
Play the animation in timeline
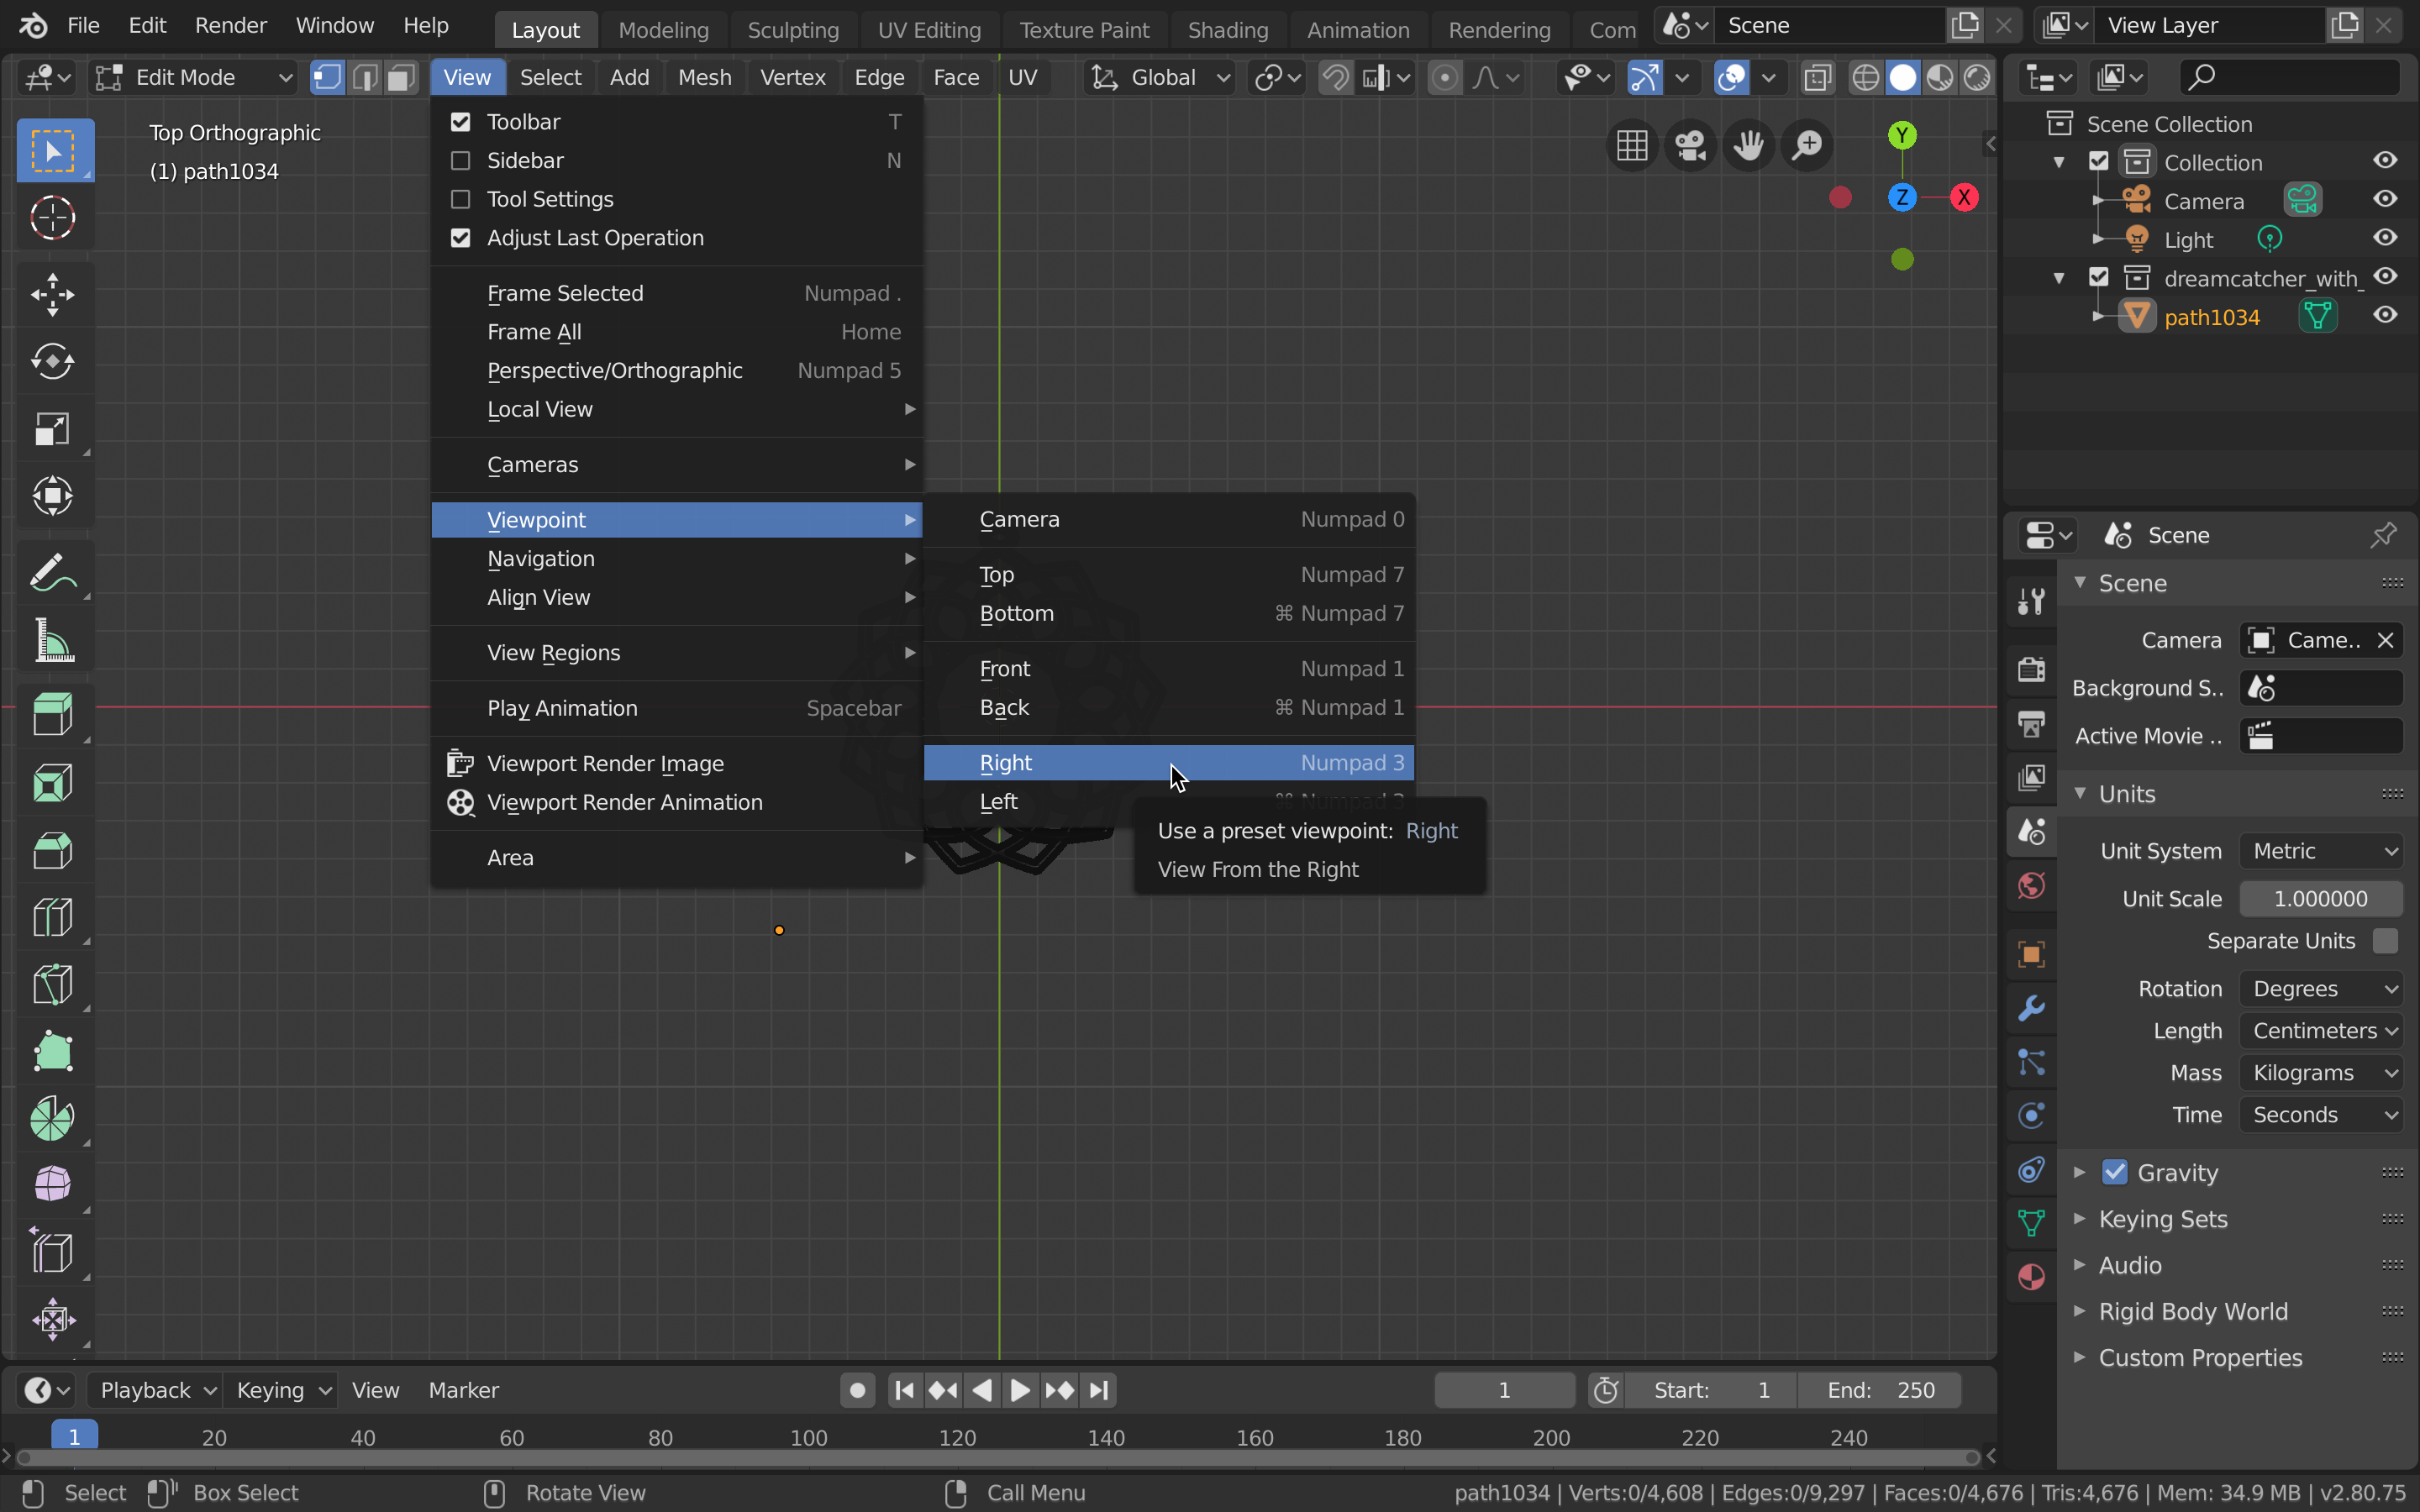click(x=1020, y=1390)
